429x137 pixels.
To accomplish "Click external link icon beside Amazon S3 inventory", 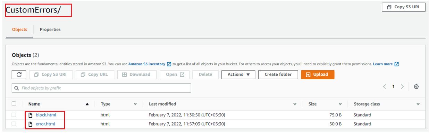I will coord(169,64).
